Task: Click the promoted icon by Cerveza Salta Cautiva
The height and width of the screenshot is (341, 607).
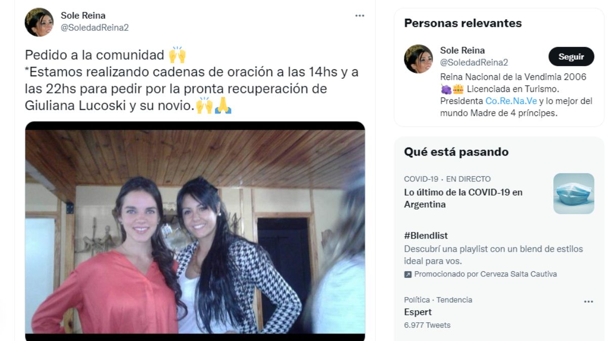Action: [408, 274]
